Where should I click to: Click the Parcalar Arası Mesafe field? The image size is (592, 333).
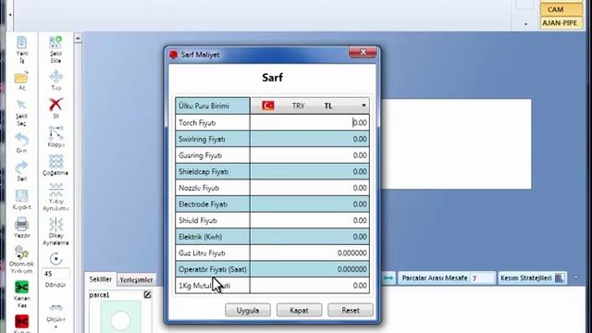(x=482, y=278)
